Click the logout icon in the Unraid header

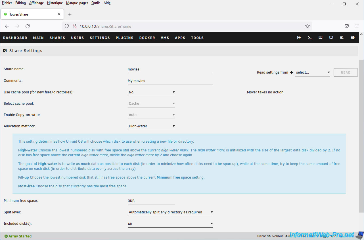tap(299, 38)
